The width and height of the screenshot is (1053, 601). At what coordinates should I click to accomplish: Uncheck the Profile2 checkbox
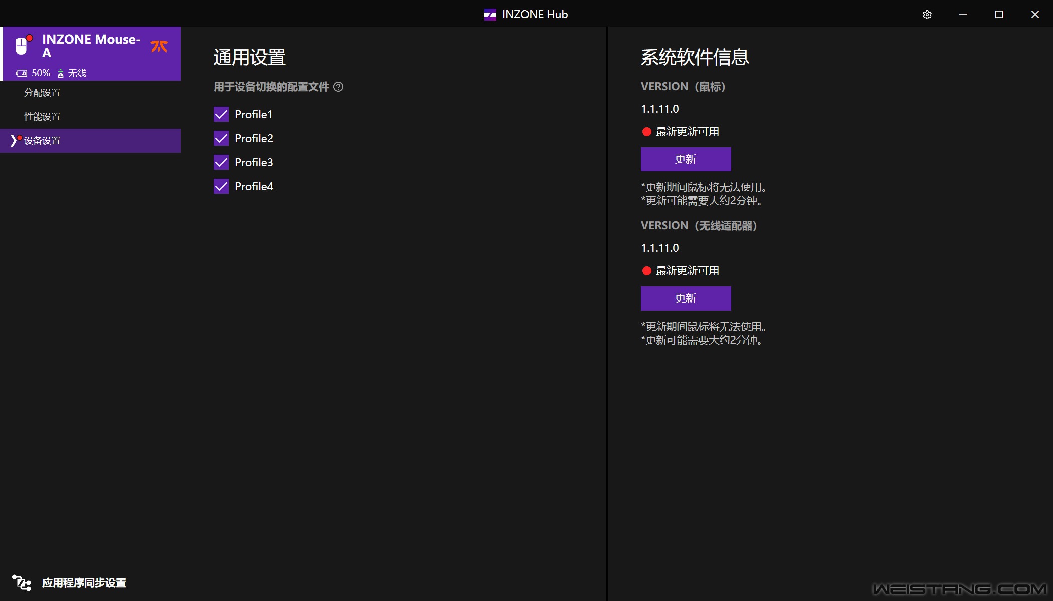click(x=221, y=138)
